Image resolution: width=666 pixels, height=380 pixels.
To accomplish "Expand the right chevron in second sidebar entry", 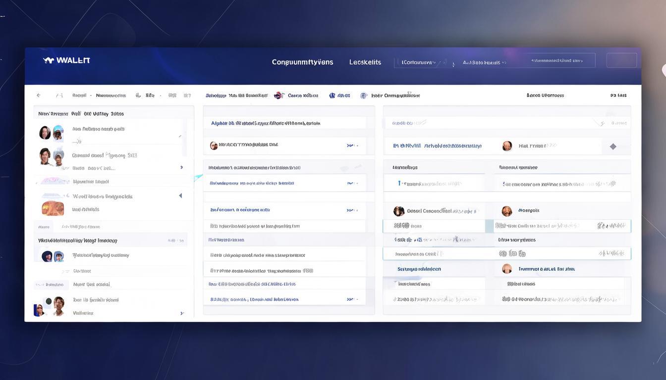I will coord(181,168).
